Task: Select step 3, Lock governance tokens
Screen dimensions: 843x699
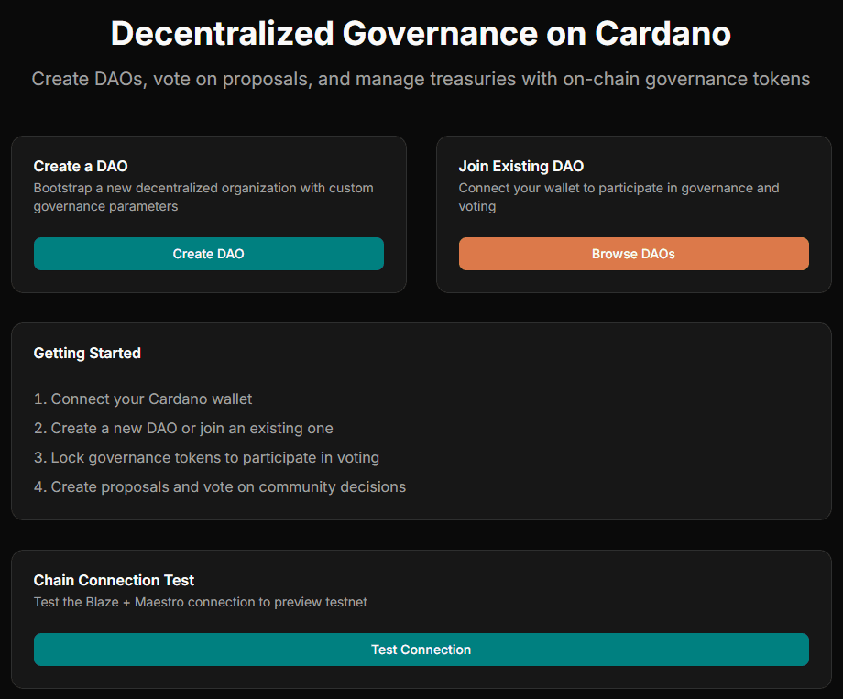Action: 206,458
